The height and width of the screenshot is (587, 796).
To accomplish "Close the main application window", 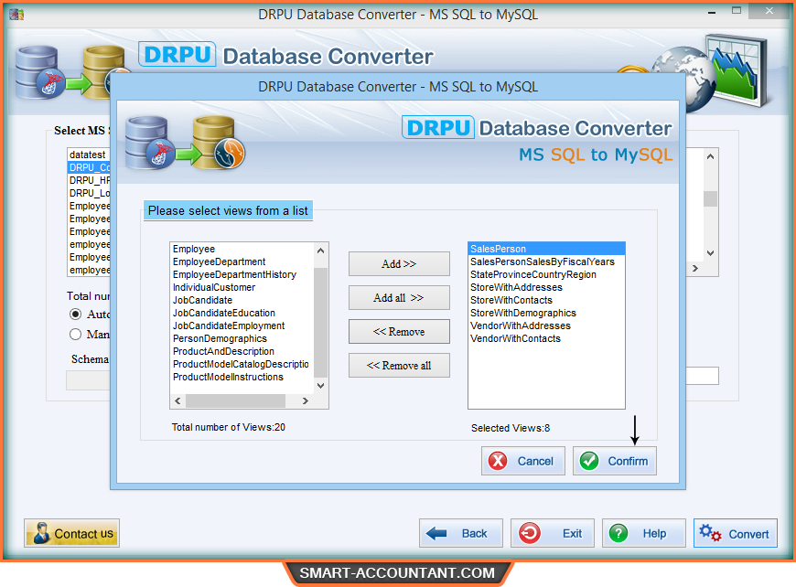I will point(769,11).
